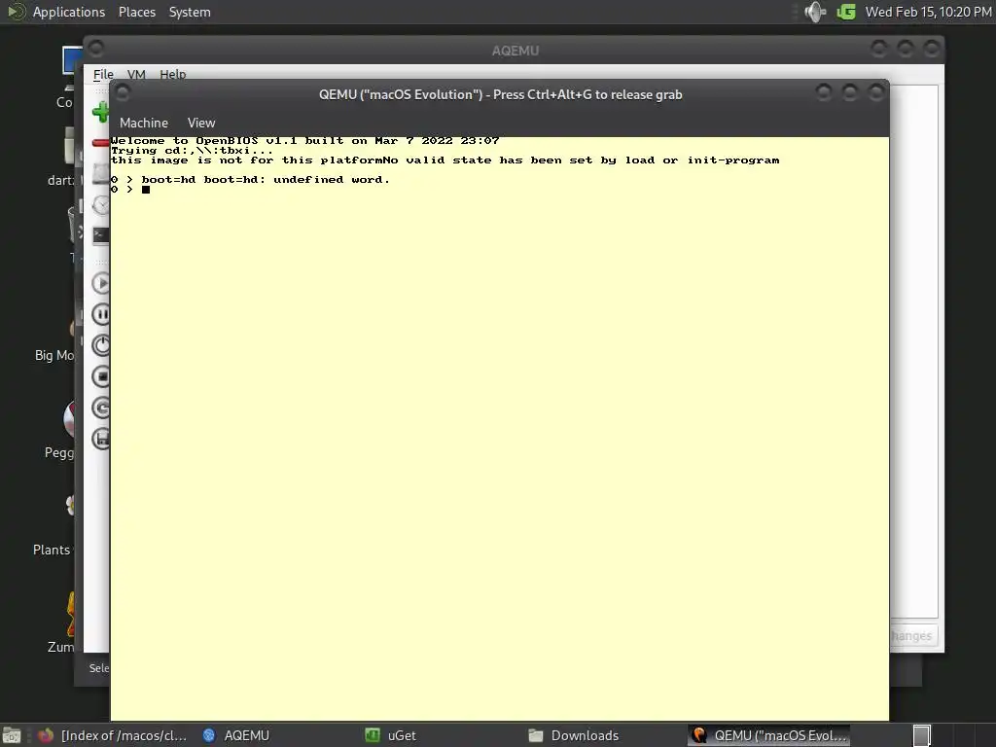
Task: Click the show desktop icon in bottom panel
Action: click(x=12, y=735)
